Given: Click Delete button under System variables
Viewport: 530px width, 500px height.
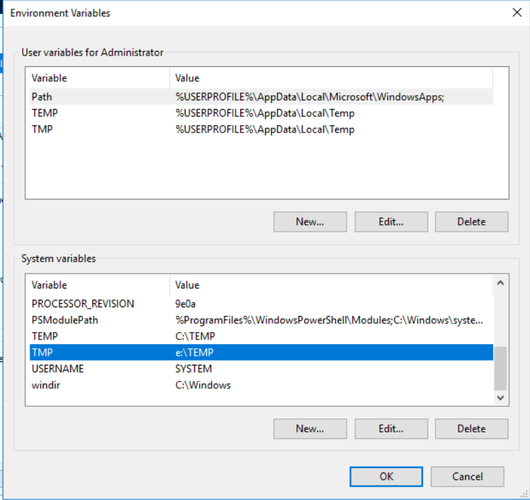Looking at the screenshot, I should pos(471,428).
